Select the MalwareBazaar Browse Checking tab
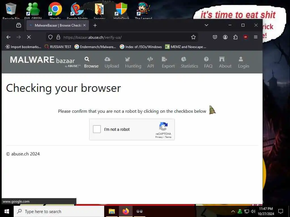Image resolution: width=290 pixels, height=217 pixels. (x=57, y=25)
